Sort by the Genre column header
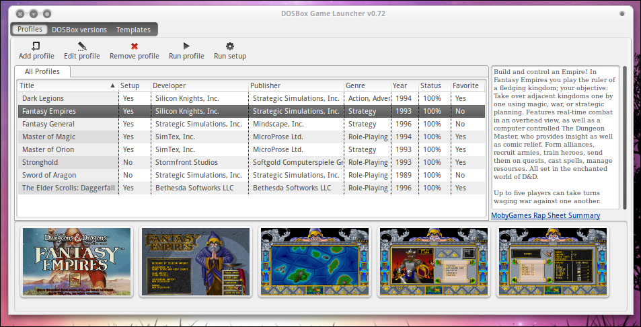The width and height of the screenshot is (641, 327). (x=367, y=85)
